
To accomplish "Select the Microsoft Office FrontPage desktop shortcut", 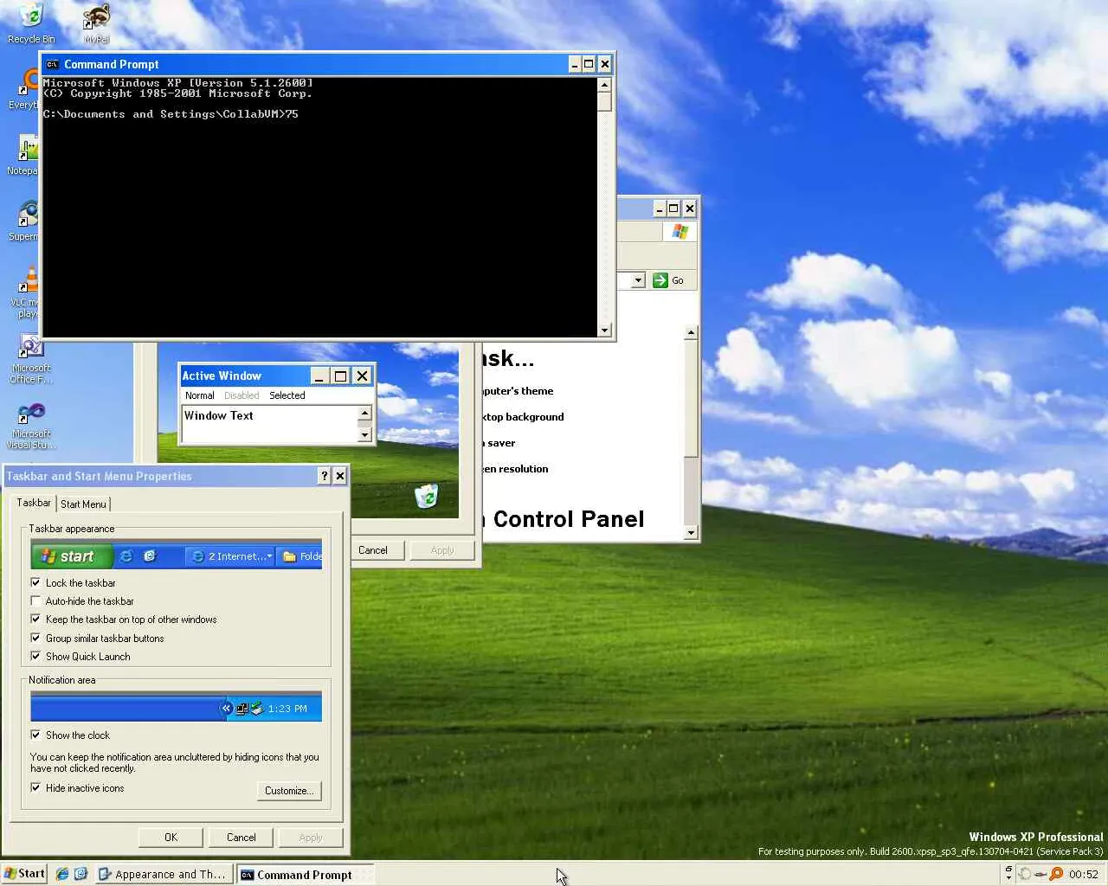I will coord(31,358).
